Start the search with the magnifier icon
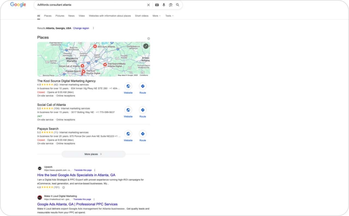The height and width of the screenshot is (216, 349). click(x=177, y=5)
